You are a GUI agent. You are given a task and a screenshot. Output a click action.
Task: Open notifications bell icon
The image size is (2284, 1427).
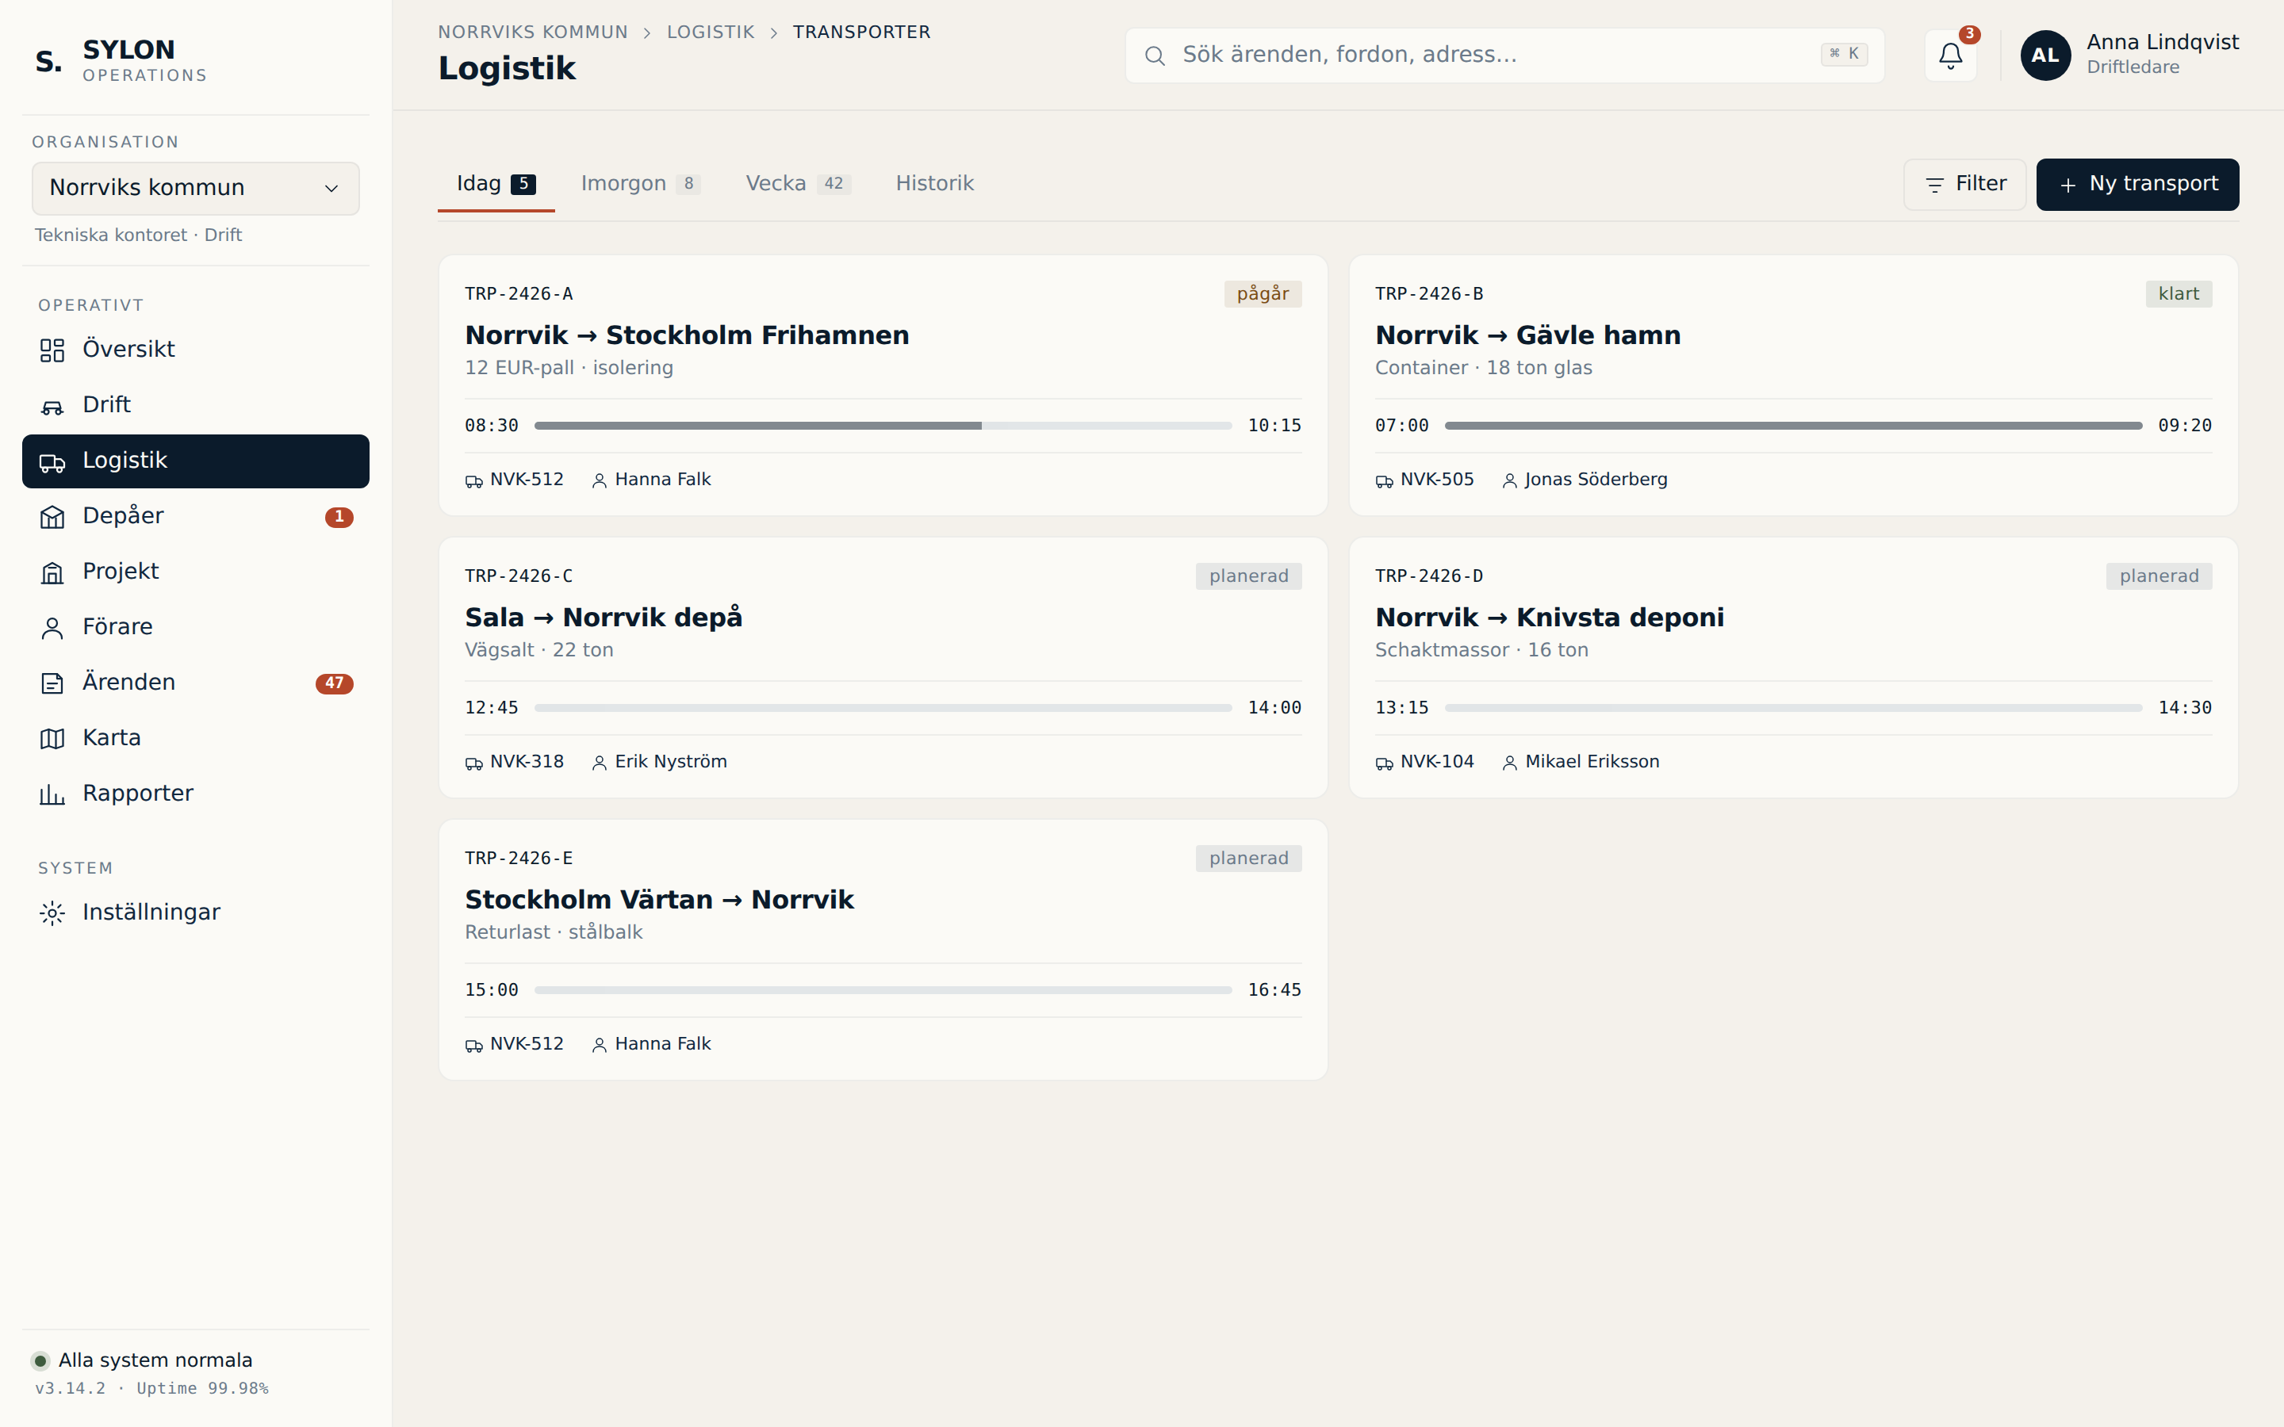pos(1951,55)
